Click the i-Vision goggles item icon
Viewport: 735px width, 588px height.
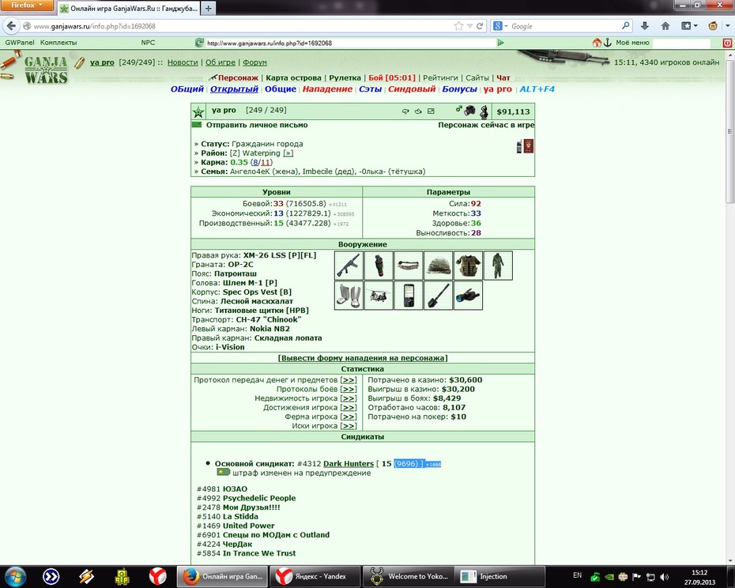coord(468,296)
